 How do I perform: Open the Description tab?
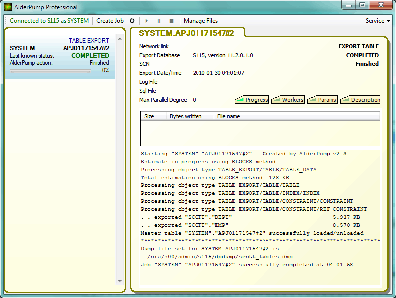pos(360,100)
